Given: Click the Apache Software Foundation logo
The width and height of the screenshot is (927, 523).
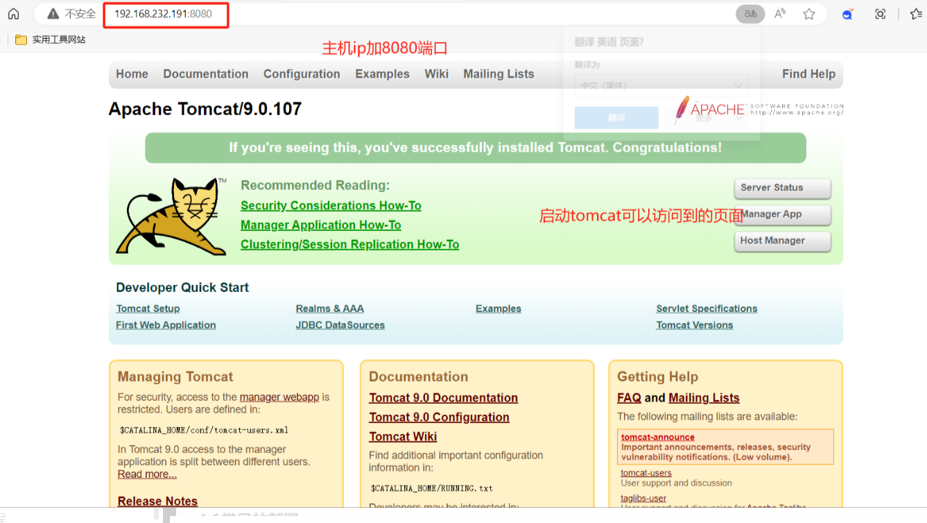Looking at the screenshot, I should (759, 109).
